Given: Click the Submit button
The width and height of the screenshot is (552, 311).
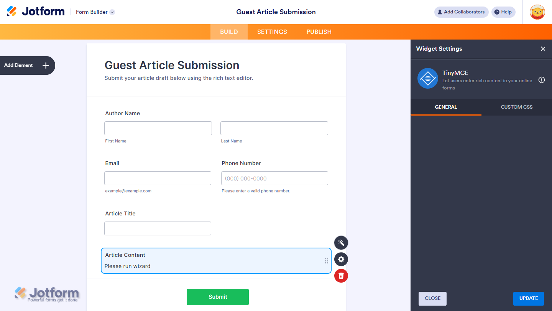Looking at the screenshot, I should coord(217,297).
